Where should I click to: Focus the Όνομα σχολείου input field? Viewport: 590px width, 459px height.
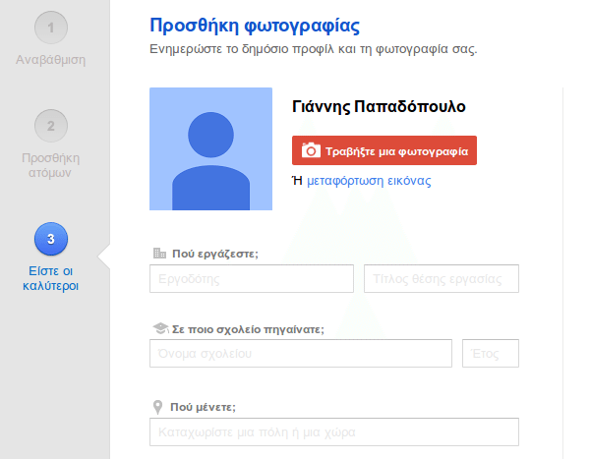(300, 354)
